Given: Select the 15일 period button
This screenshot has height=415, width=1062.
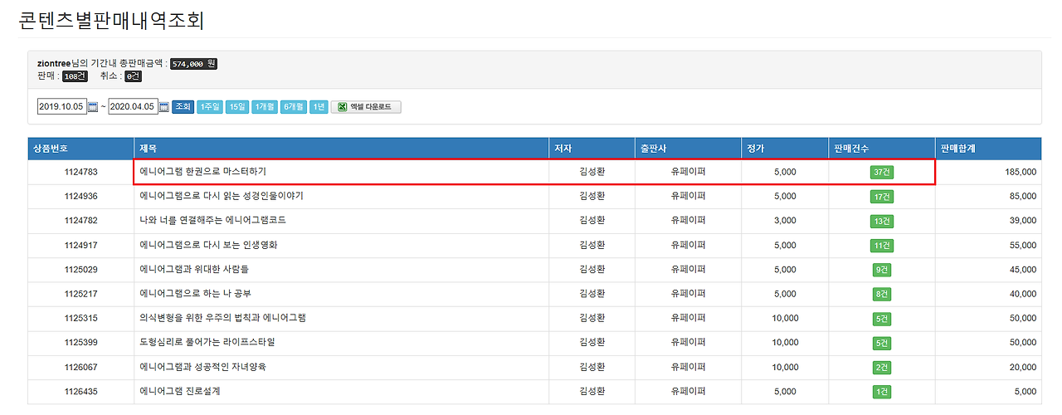Looking at the screenshot, I should (x=237, y=107).
